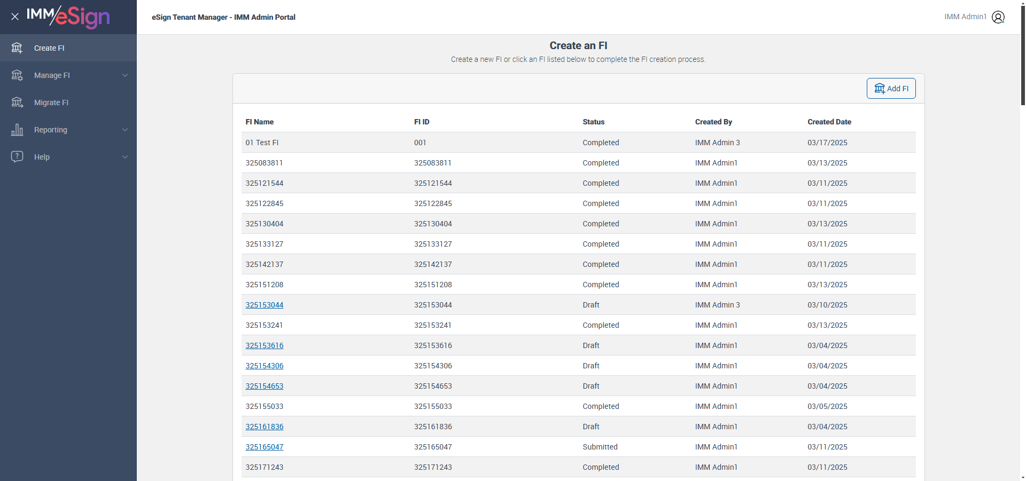Open draft FI 325154653 link
The height and width of the screenshot is (481, 1026).
tap(264, 386)
